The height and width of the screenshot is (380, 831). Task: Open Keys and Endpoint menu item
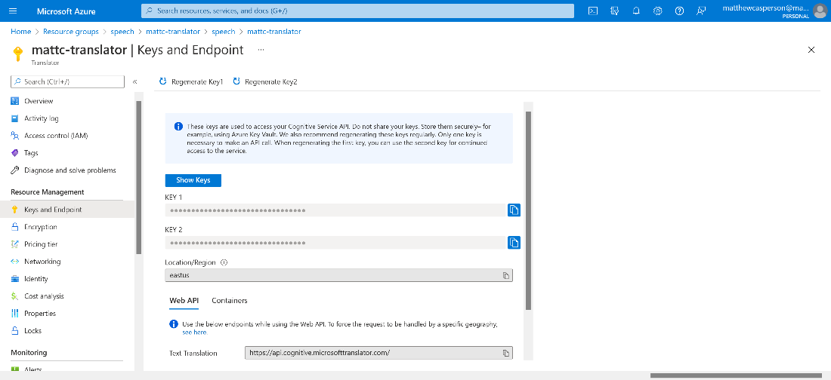[x=67, y=210]
